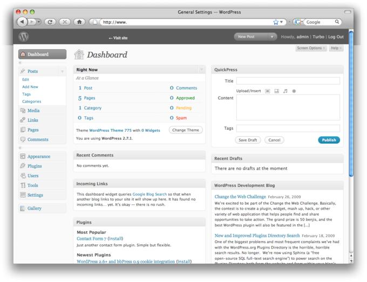
Task: Open Gallery menu in sidebar
Action: 34,208
